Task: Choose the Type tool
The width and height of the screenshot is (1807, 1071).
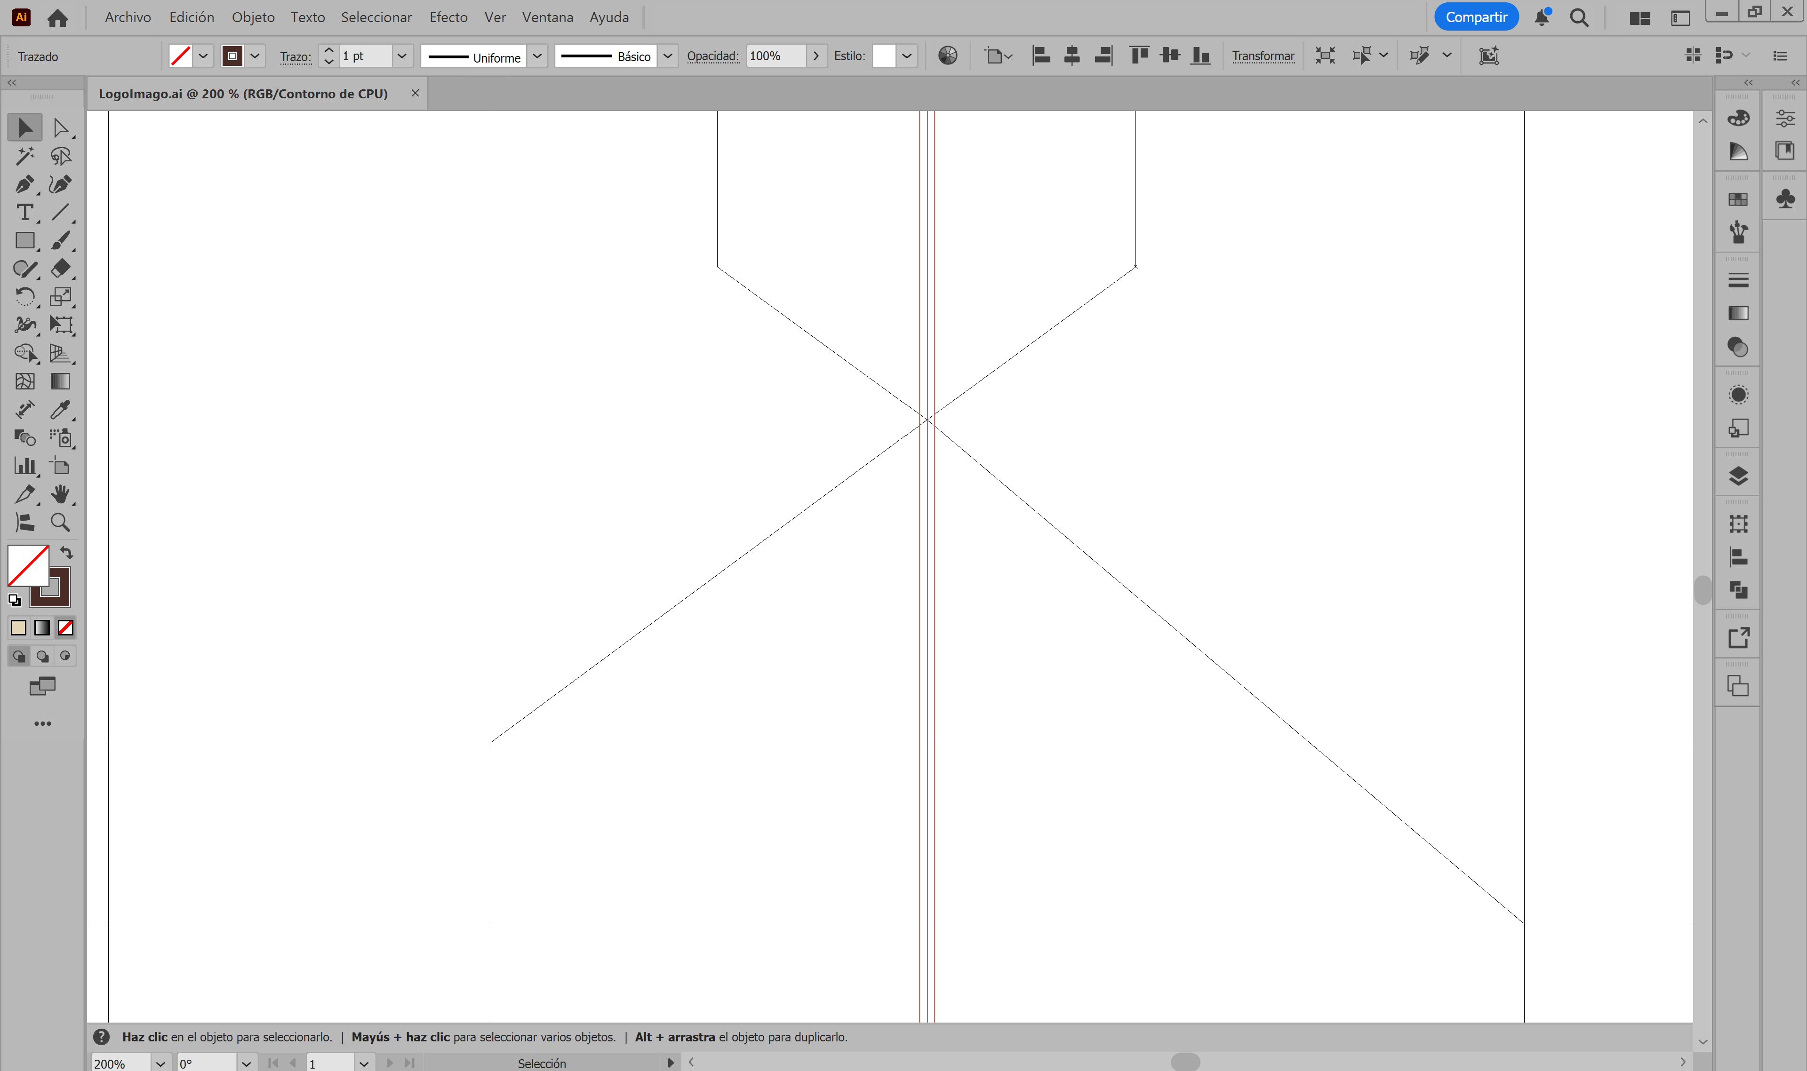Action: (x=24, y=212)
